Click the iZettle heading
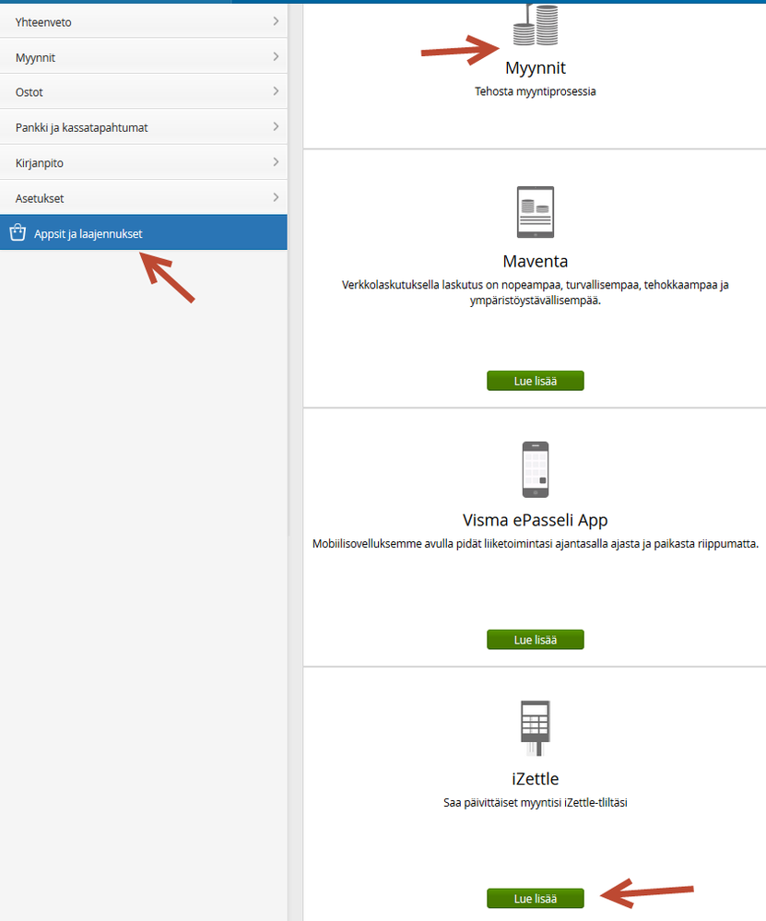This screenshot has width=766, height=921. (x=536, y=779)
